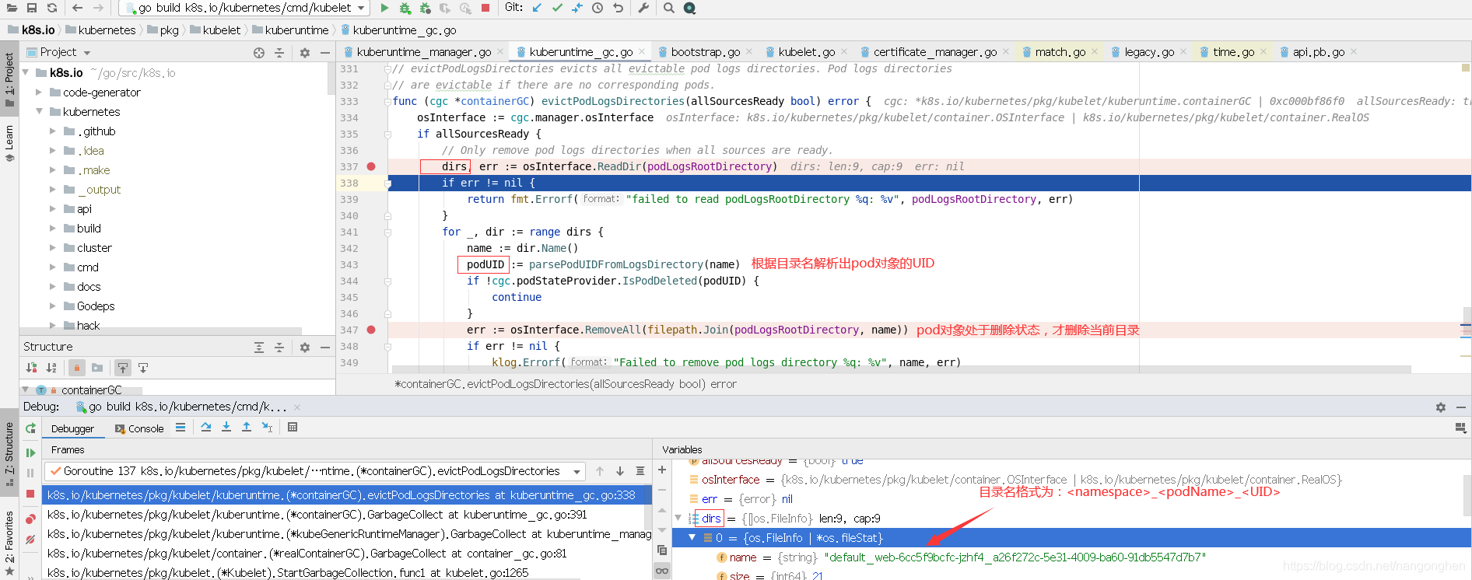Expand the cluster folder
Image resolution: width=1472 pixels, height=580 pixels.
pyautogui.click(x=53, y=247)
